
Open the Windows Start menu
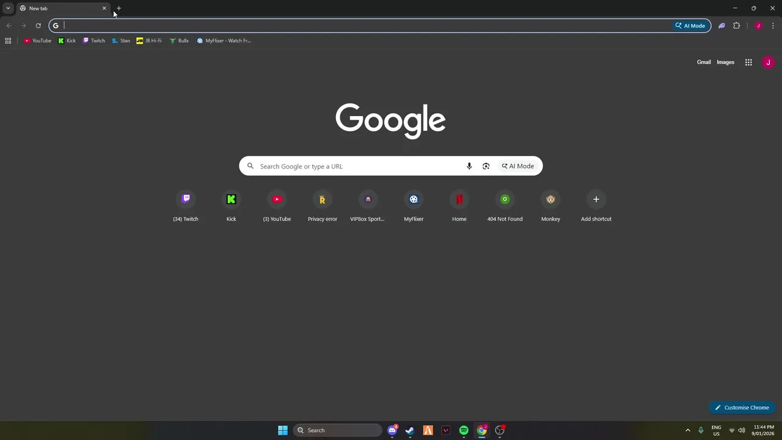click(x=283, y=430)
